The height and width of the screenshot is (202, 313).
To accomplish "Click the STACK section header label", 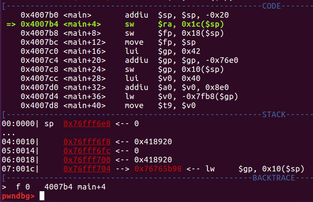I will tap(274, 115).
